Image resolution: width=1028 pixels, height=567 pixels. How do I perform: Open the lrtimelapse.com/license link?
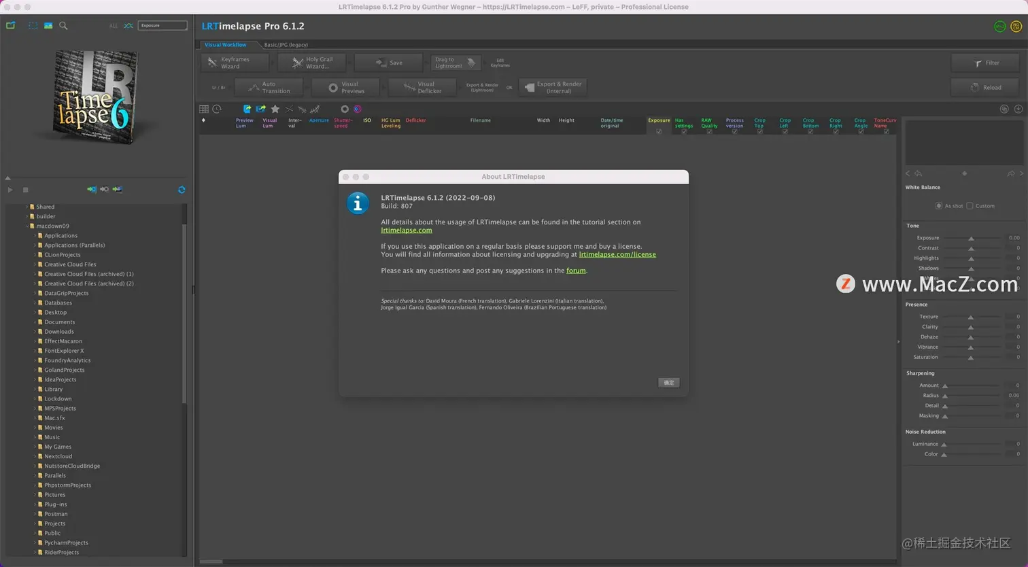pyautogui.click(x=617, y=254)
